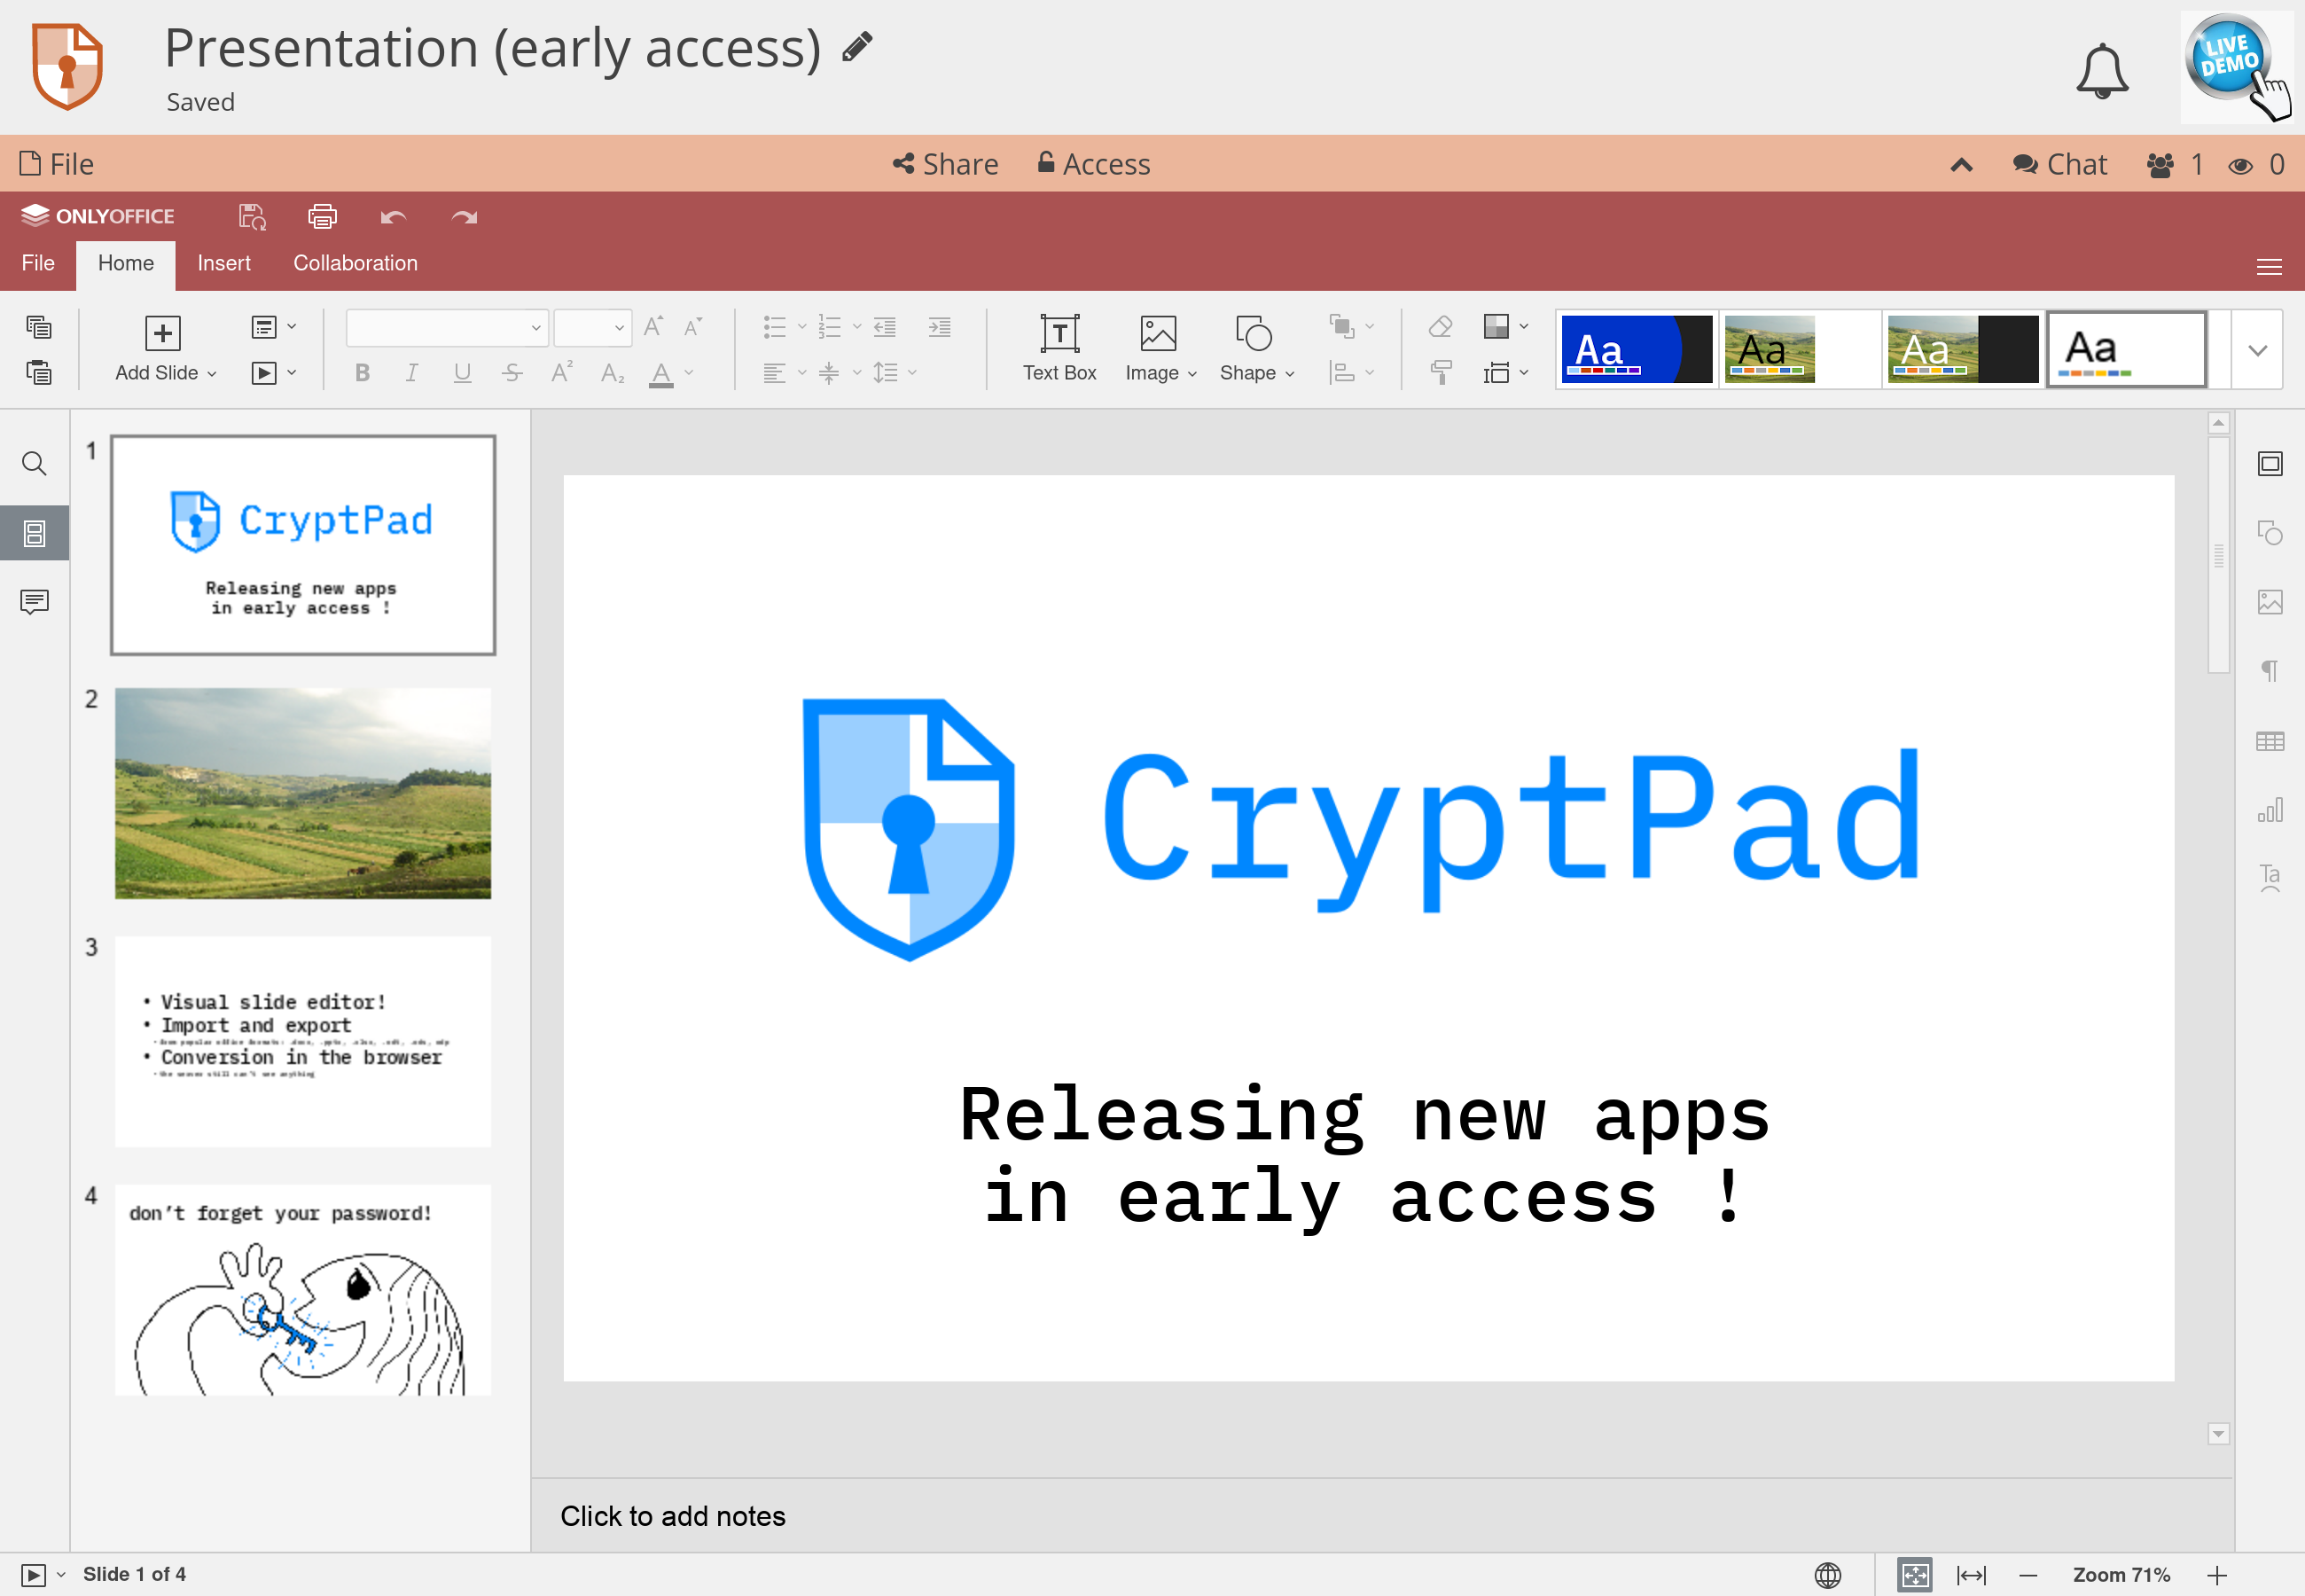
Task: Toggle Strikethrough formatting
Action: (x=512, y=373)
